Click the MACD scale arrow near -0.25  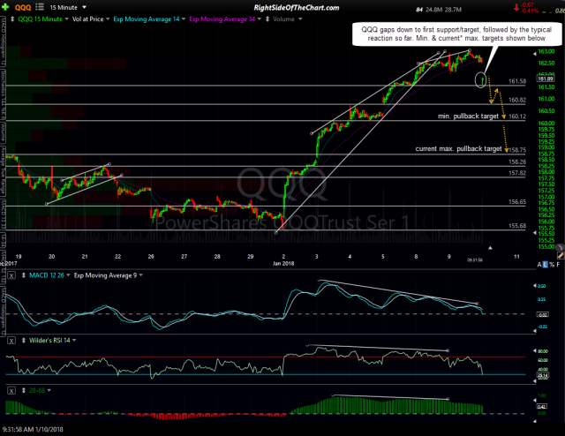click(534, 329)
